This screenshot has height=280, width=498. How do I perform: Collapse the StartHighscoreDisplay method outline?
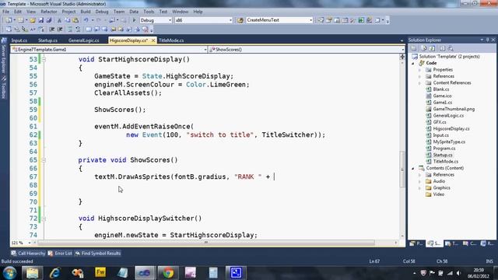tap(44, 59)
